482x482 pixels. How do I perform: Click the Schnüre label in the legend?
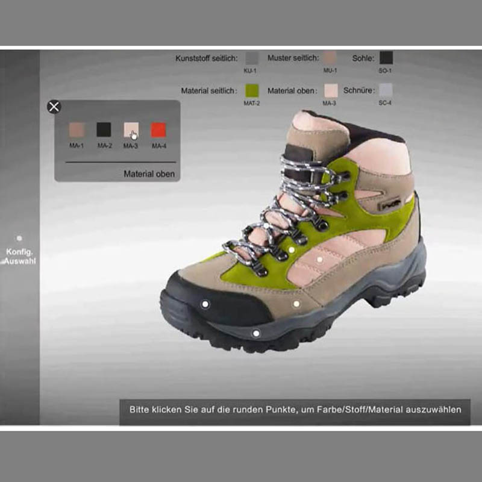coord(359,91)
